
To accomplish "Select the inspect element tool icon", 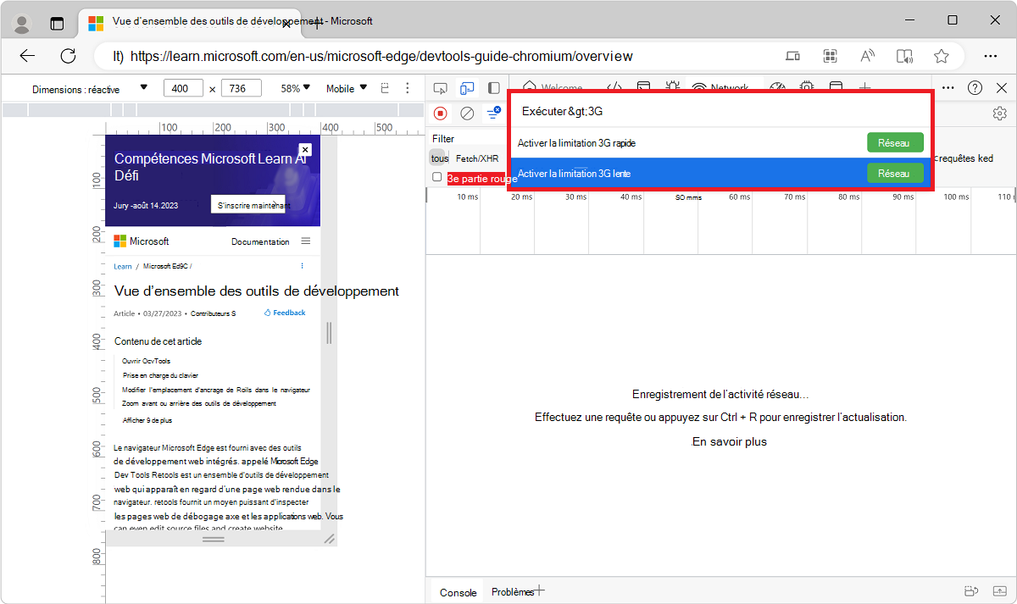I will 440,88.
